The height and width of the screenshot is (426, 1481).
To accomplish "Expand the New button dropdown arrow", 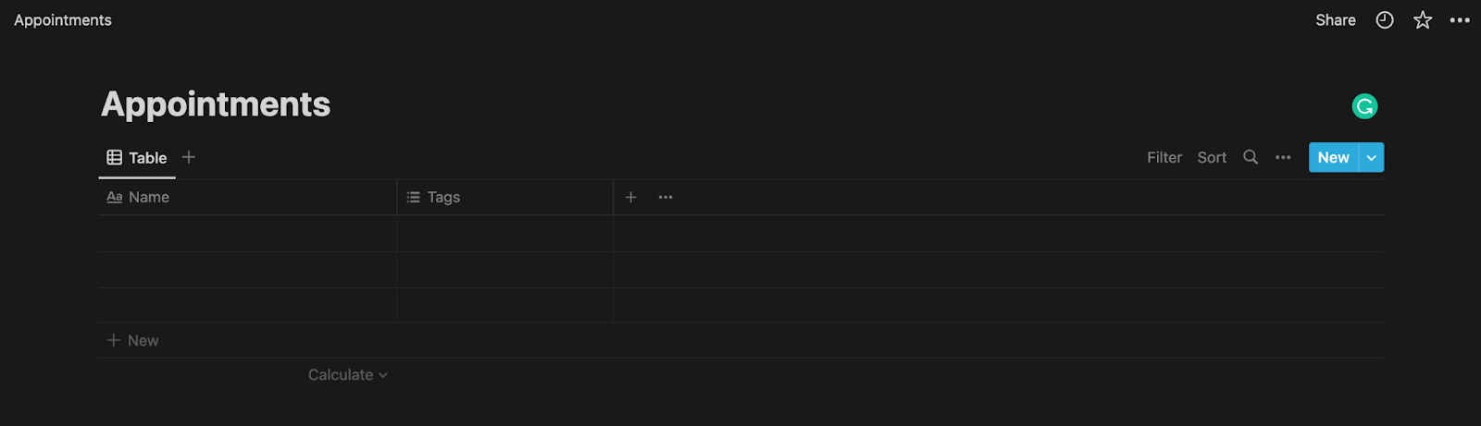I will tap(1372, 157).
